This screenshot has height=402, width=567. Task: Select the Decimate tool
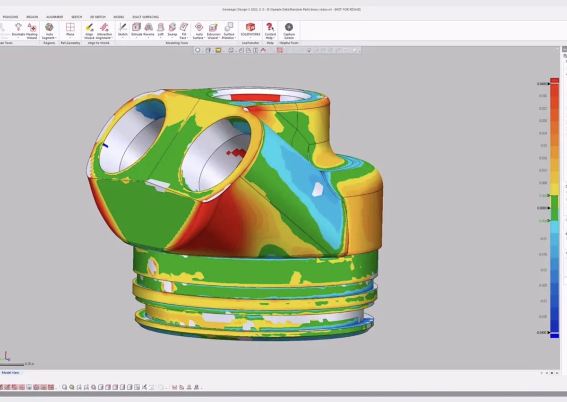point(18,30)
